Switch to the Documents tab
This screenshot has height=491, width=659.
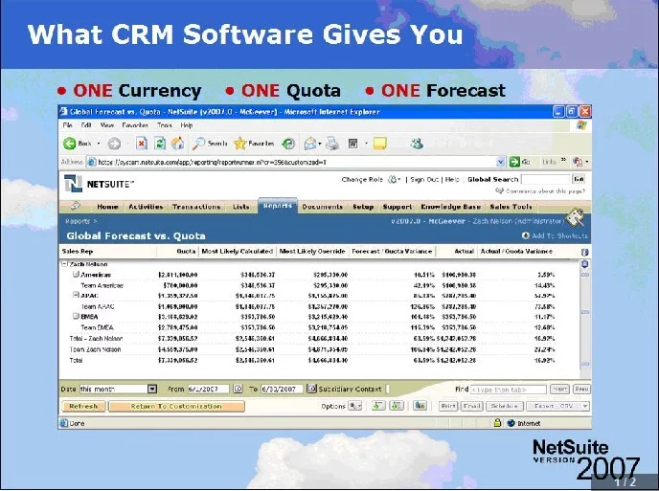click(323, 207)
